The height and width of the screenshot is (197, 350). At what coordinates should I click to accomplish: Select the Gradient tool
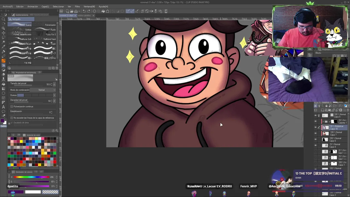(x=4, y=89)
